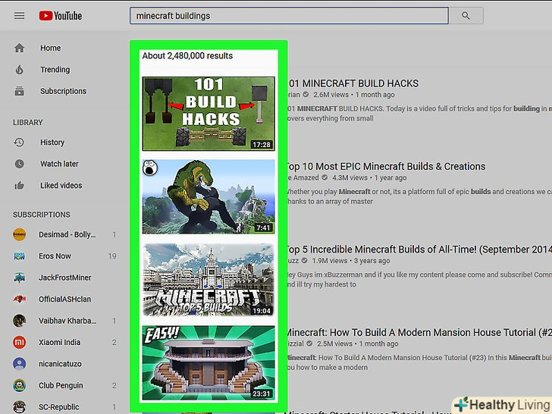
Task: Click the unread count 19 beside Eros Now
Action: click(112, 256)
